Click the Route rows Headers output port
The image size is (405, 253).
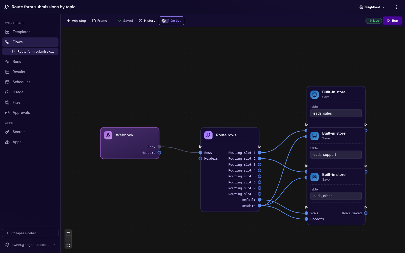[x=259, y=206]
